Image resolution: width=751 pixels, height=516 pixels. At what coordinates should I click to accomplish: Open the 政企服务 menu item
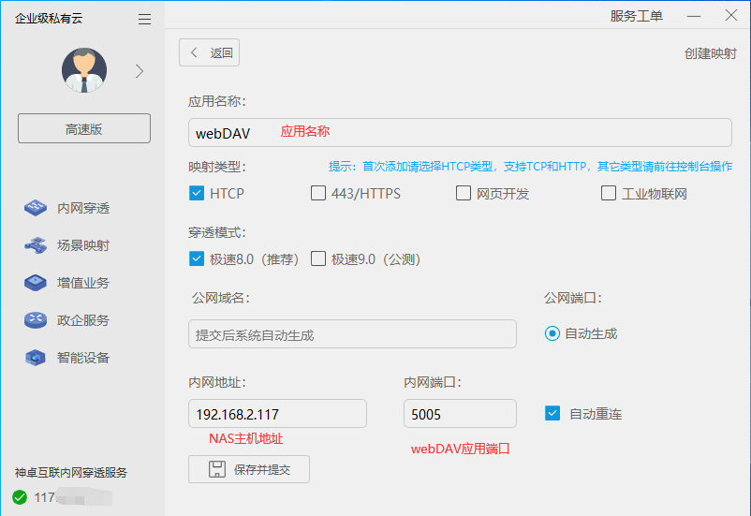click(83, 320)
